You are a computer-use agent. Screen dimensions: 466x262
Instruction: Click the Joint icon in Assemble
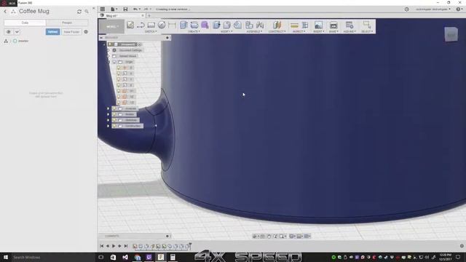(260, 25)
